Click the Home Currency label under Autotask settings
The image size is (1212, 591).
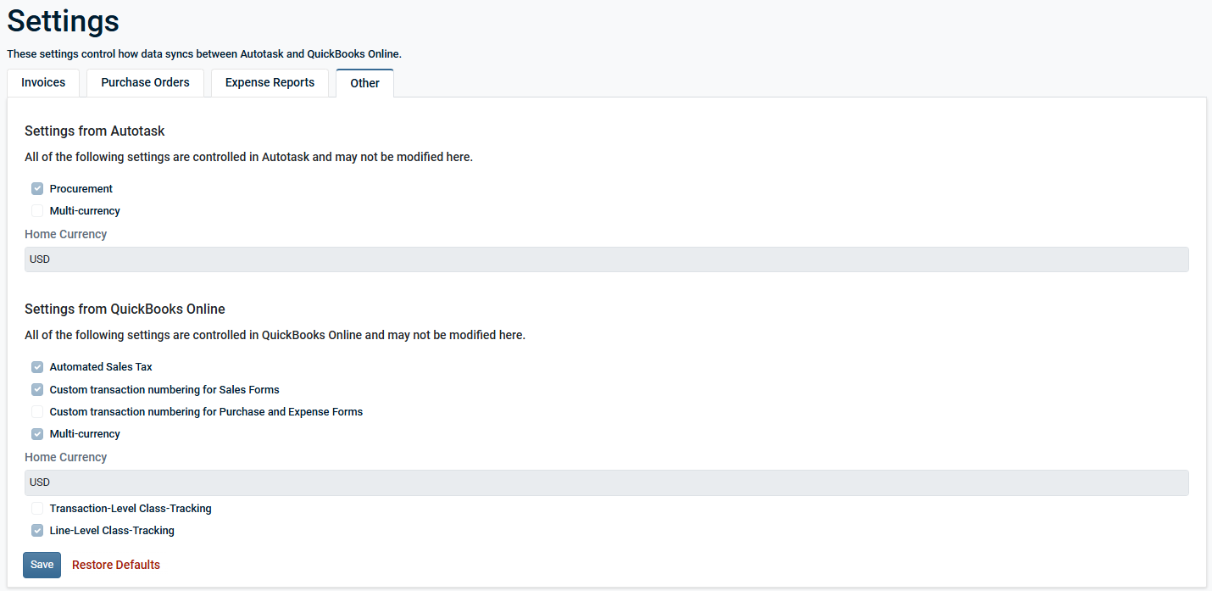click(x=66, y=234)
